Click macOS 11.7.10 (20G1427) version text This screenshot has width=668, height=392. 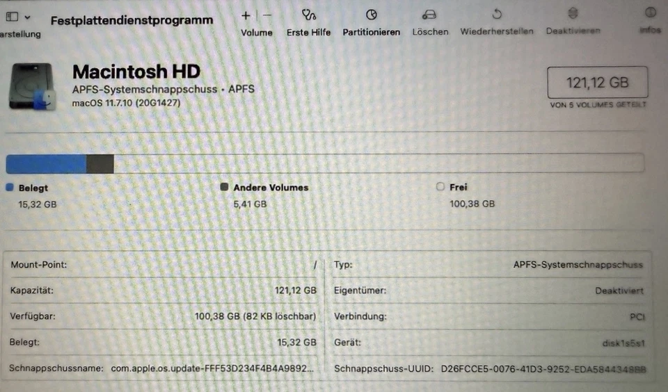pos(126,103)
